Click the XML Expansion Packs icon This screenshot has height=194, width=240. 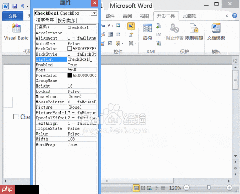pos(159,43)
